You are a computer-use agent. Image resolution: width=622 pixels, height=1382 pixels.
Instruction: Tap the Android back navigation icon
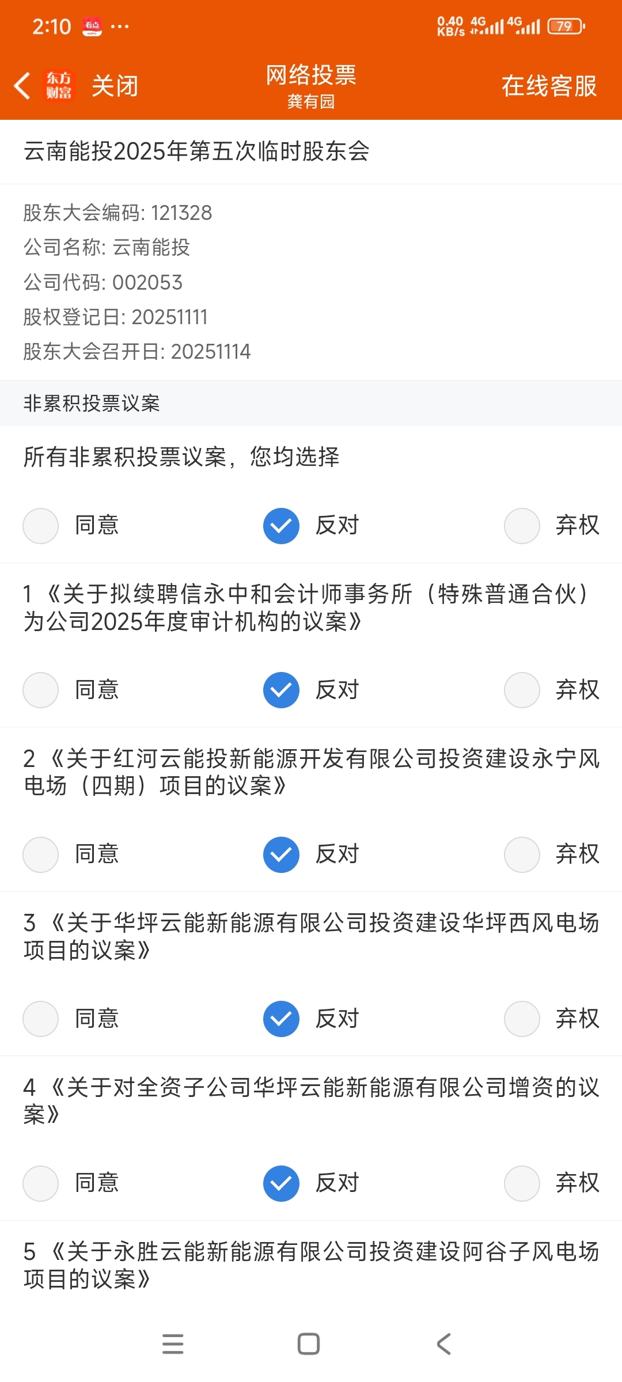444,1344
